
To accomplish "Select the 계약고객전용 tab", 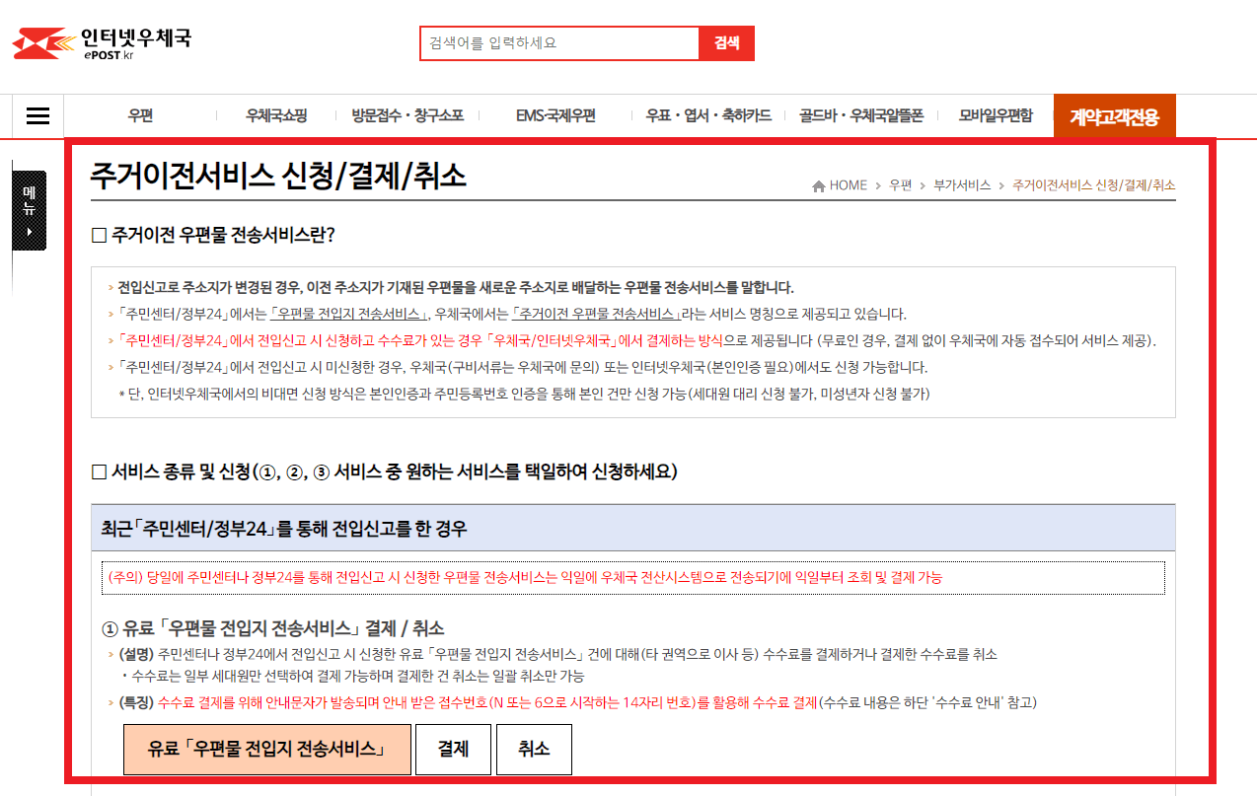I will (1114, 116).
